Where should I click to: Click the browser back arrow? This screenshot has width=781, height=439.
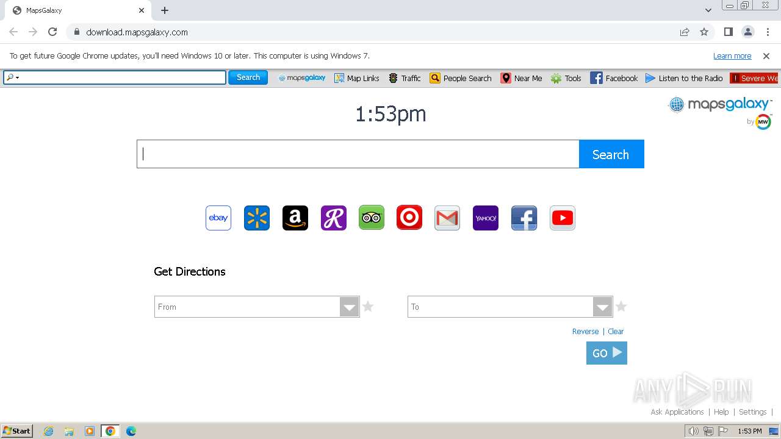pyautogui.click(x=13, y=32)
